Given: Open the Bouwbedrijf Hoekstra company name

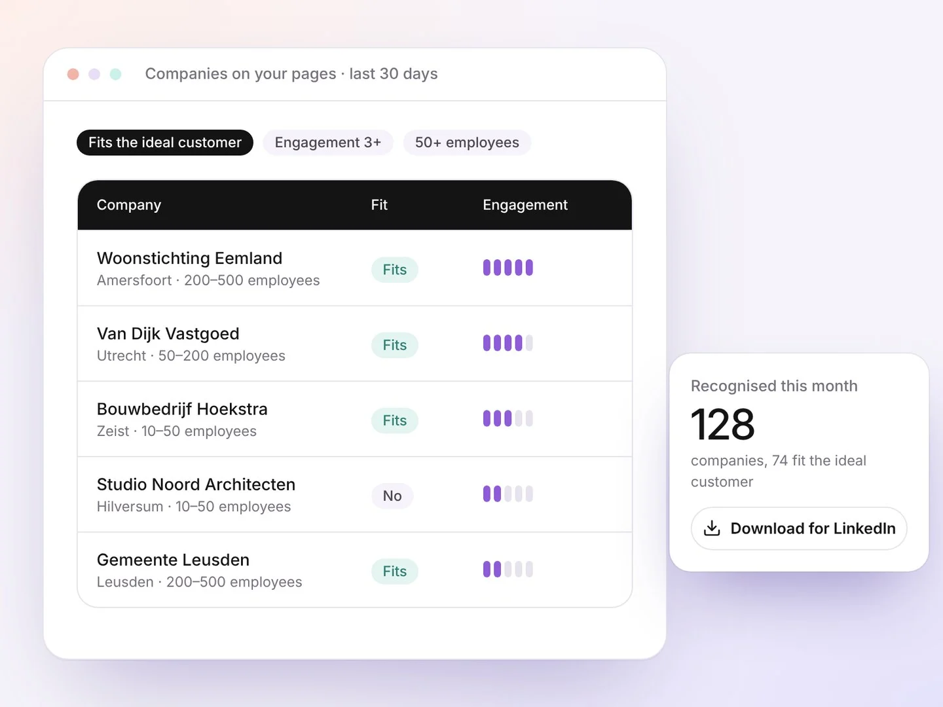Looking at the screenshot, I should coord(182,409).
